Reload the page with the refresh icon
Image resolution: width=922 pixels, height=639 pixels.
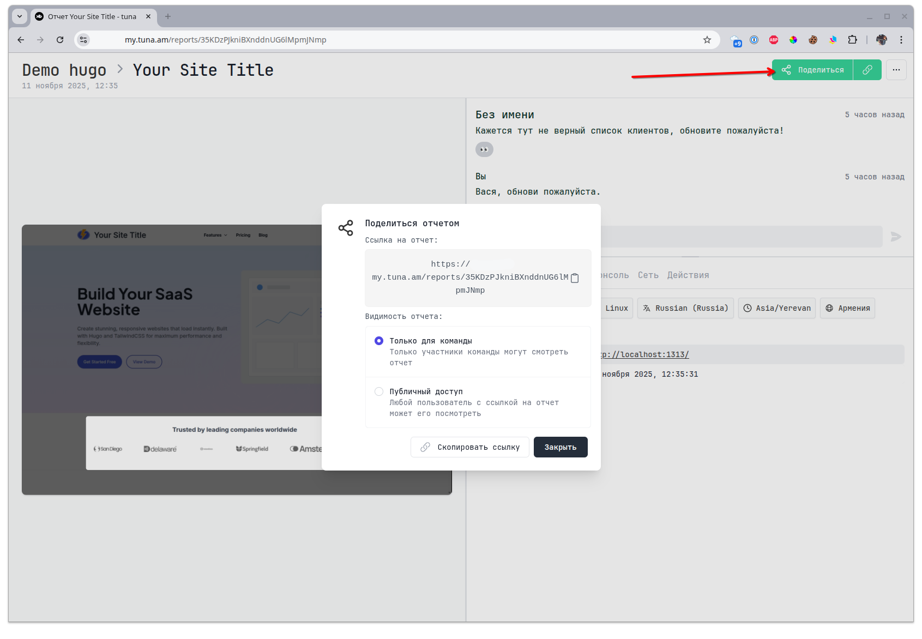(60, 40)
